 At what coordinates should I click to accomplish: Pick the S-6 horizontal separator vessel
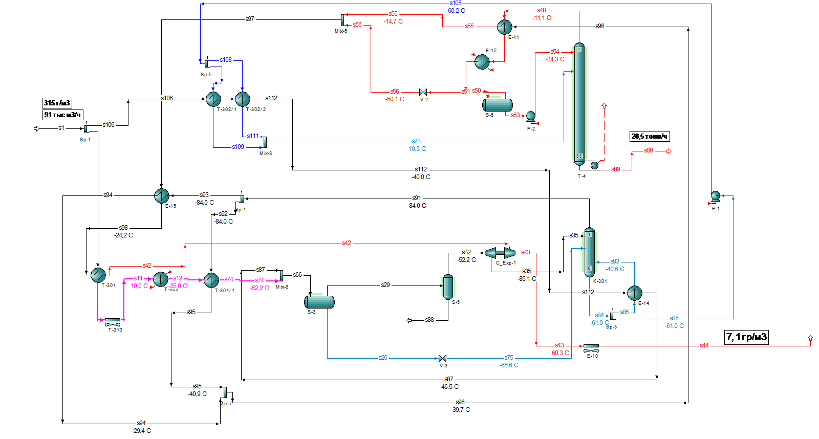tap(497, 105)
